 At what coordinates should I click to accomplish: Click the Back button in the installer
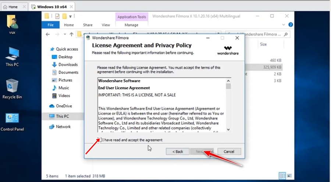(175, 151)
